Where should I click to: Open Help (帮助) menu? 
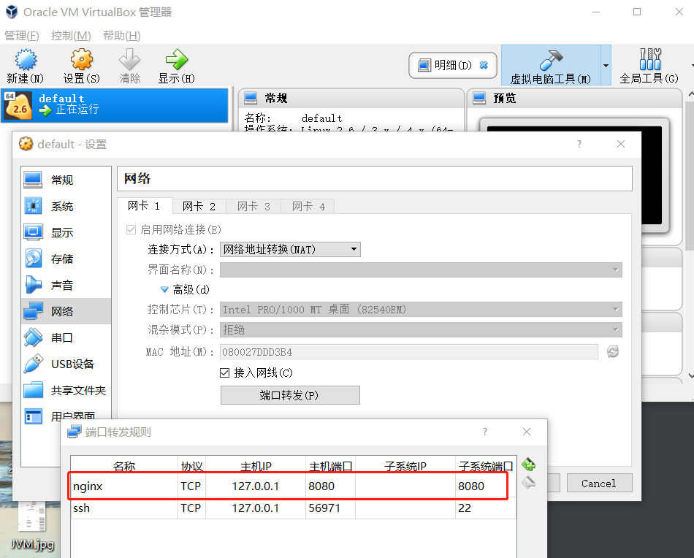point(122,35)
